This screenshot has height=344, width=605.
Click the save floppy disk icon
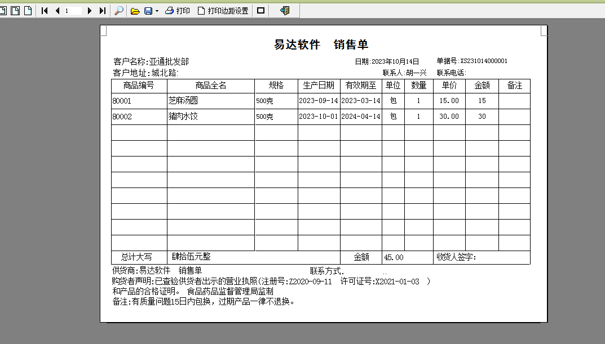point(148,11)
